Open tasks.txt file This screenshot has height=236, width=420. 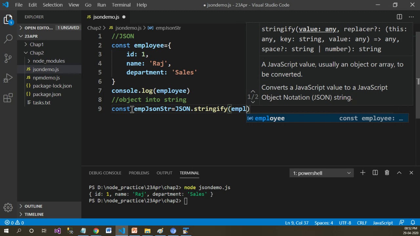coord(49,103)
